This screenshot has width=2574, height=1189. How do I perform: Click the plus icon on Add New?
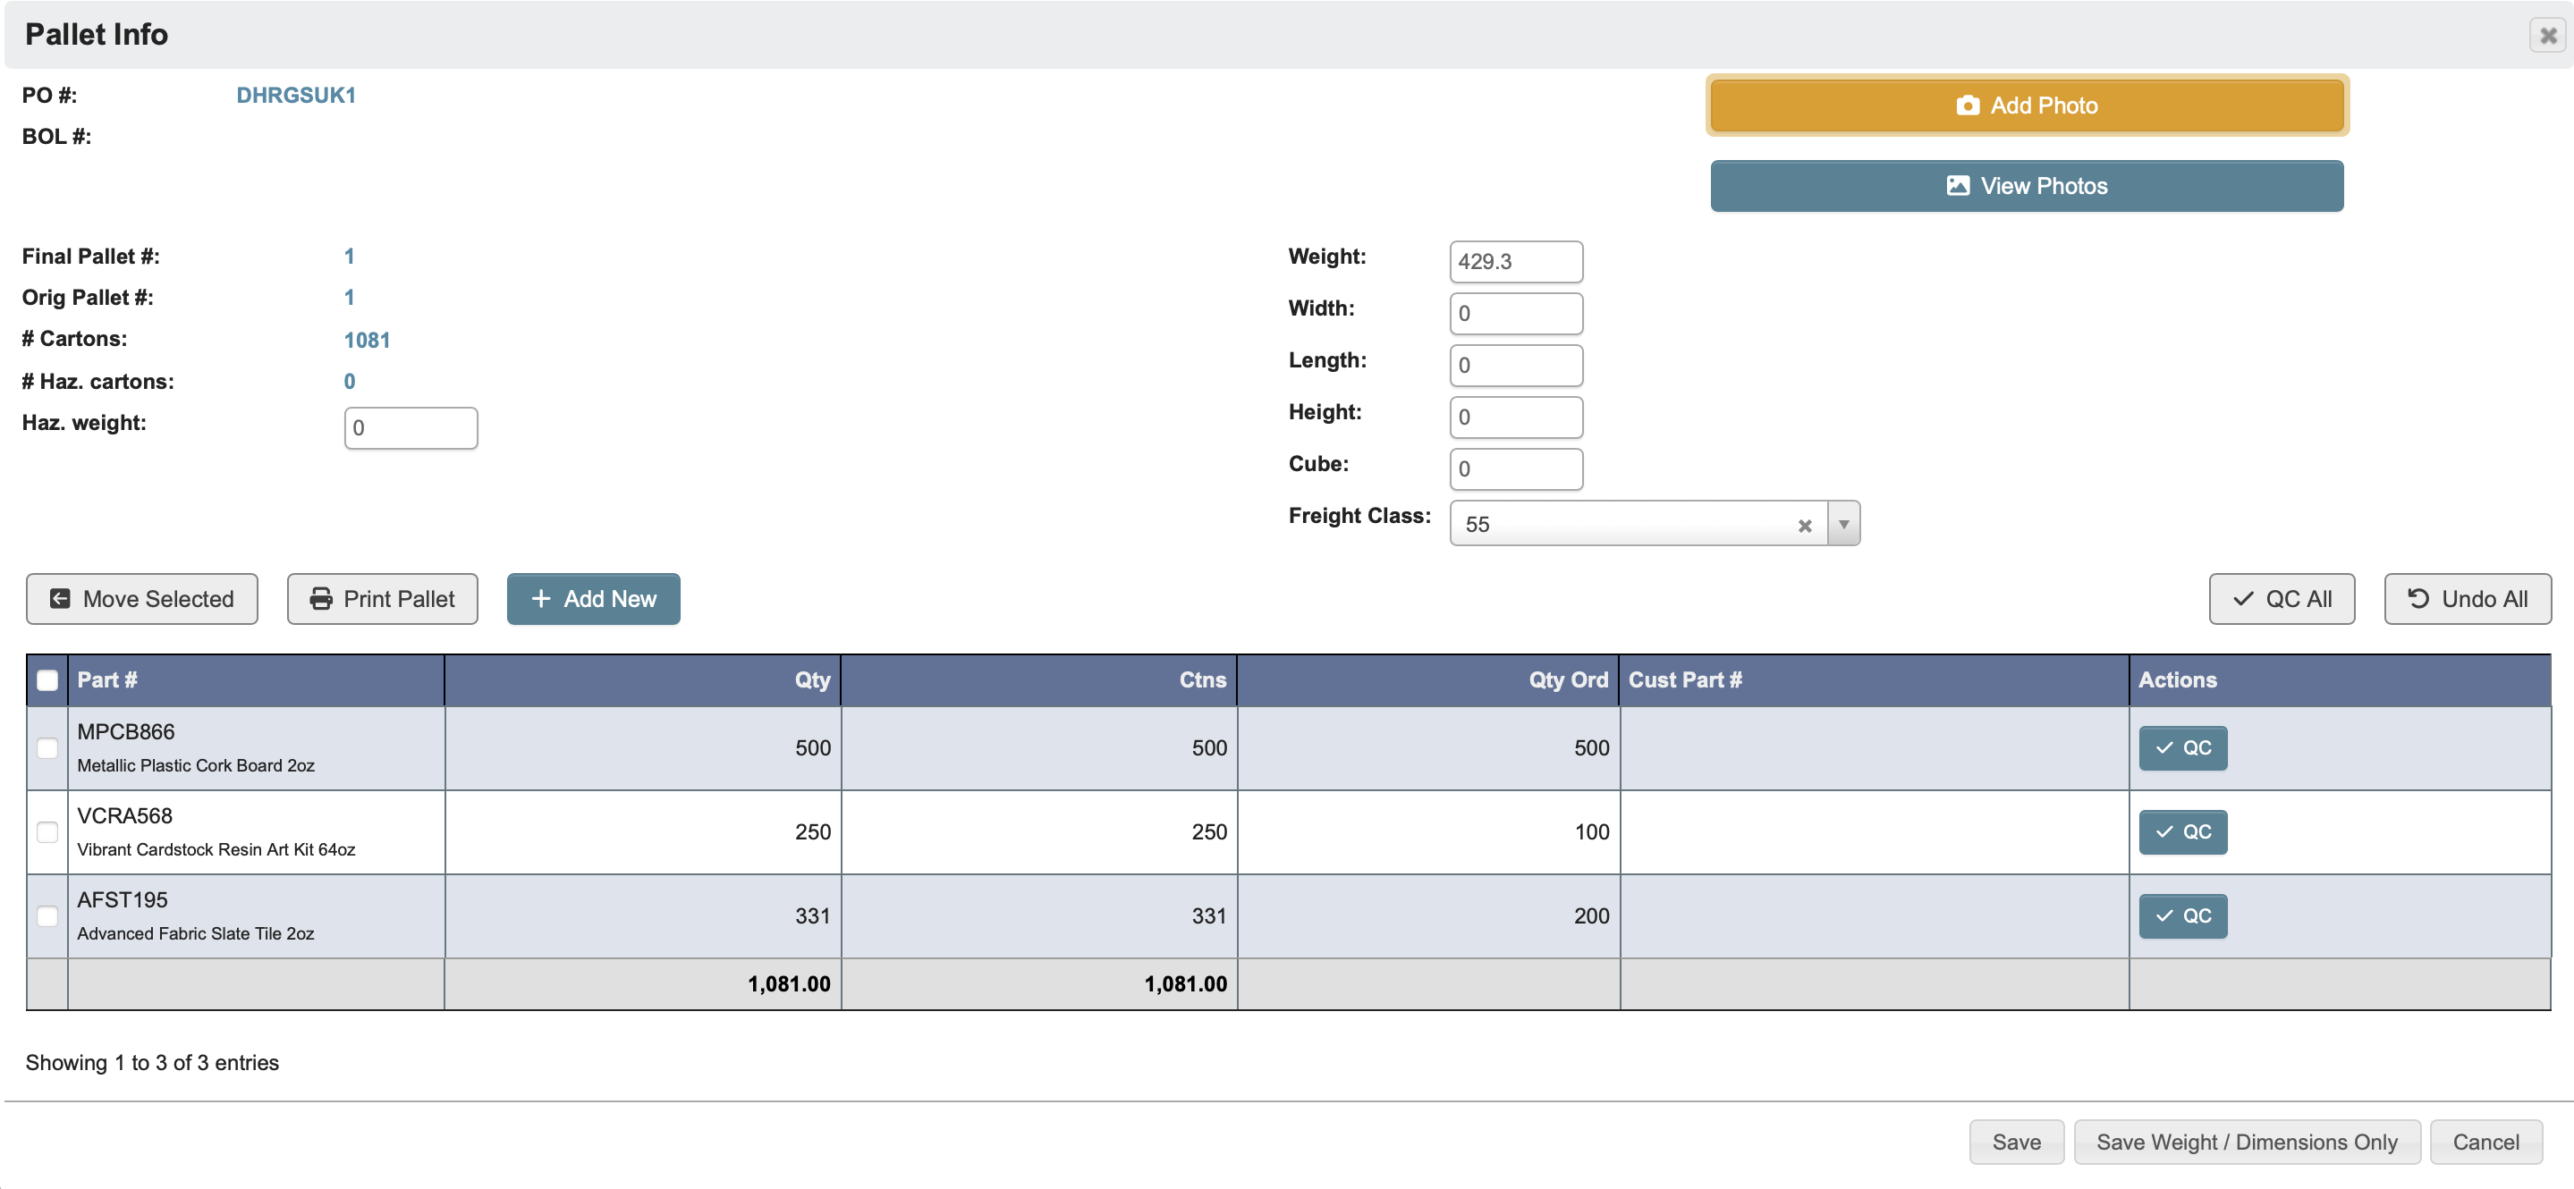540,598
